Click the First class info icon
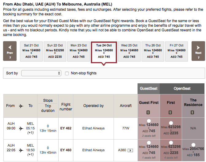The height and width of the screenshot is (162, 206). pyautogui.click(x=171, y=112)
